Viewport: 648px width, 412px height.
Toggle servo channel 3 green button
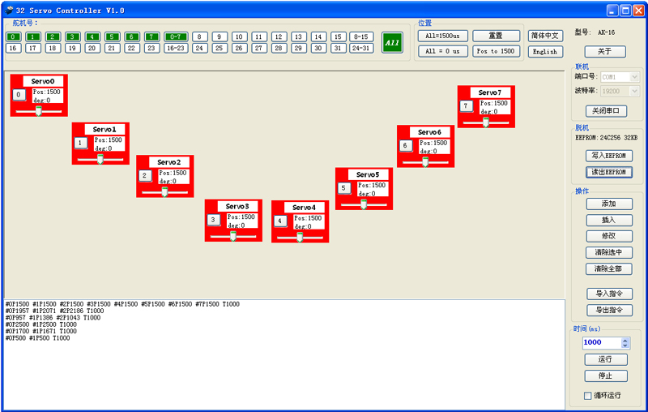pyautogui.click(x=72, y=36)
